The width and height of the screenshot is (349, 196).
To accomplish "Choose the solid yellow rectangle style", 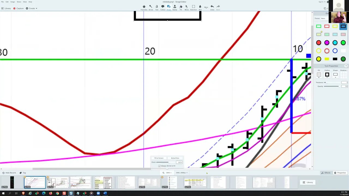I will pyautogui.click(x=327, y=59).
